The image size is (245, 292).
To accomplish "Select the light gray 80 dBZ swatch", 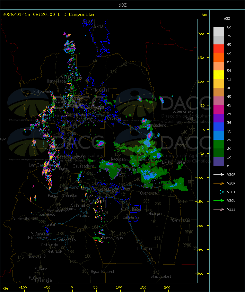I will tap(219, 31).
